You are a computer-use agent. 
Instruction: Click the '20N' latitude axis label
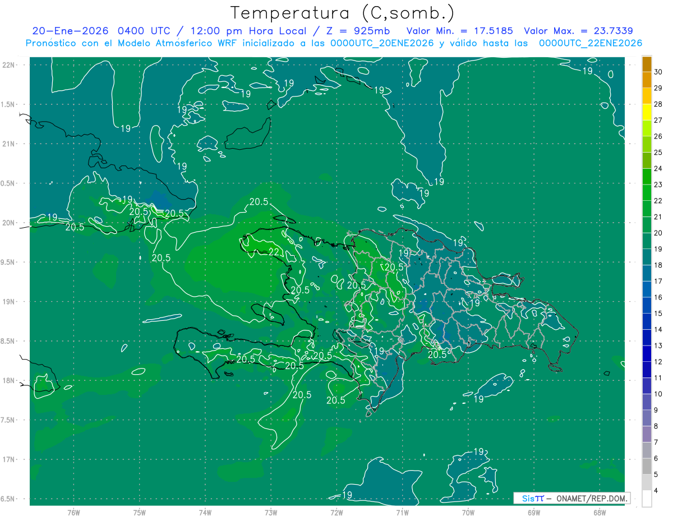8,223
